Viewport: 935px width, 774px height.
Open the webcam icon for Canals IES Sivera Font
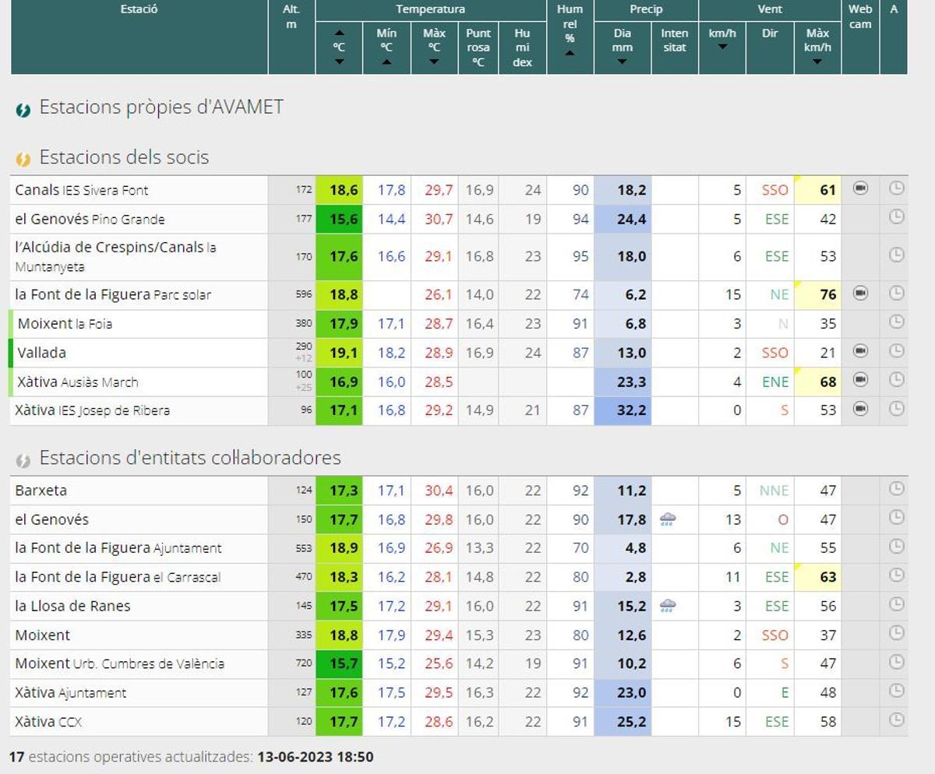tap(860, 189)
